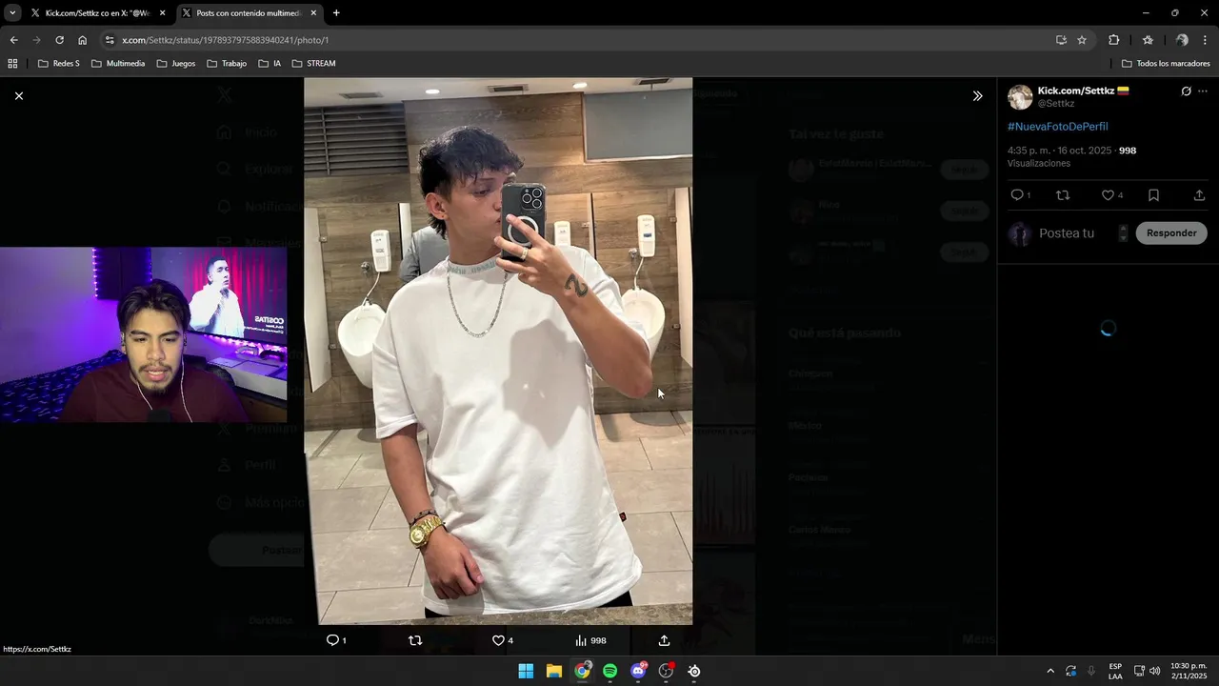Close the Kick.com/Settkz tab
1219x686 pixels.
tap(162, 13)
